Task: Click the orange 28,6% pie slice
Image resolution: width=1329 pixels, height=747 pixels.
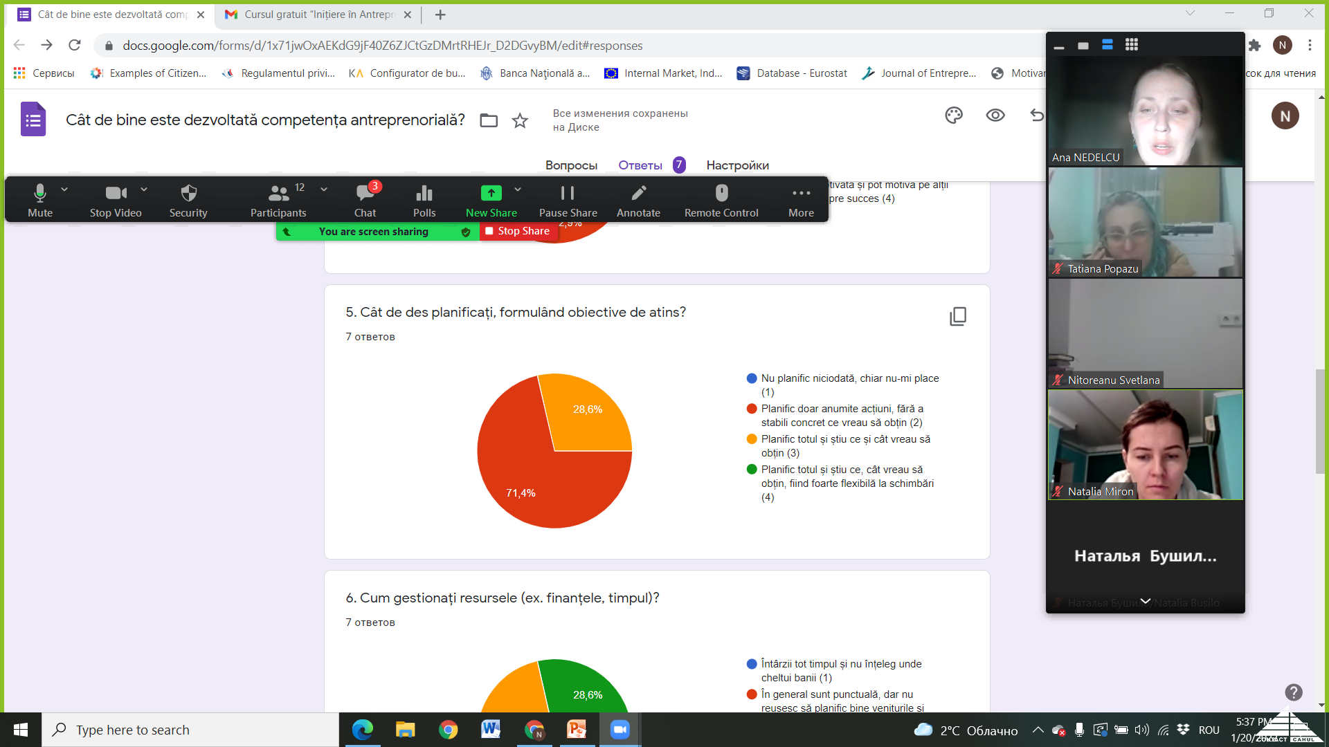Action: (x=588, y=415)
